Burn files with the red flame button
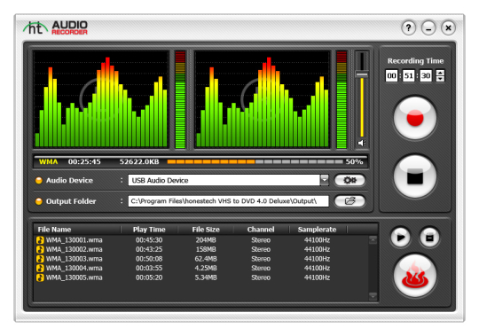The width and height of the screenshot is (479, 336). (415, 276)
